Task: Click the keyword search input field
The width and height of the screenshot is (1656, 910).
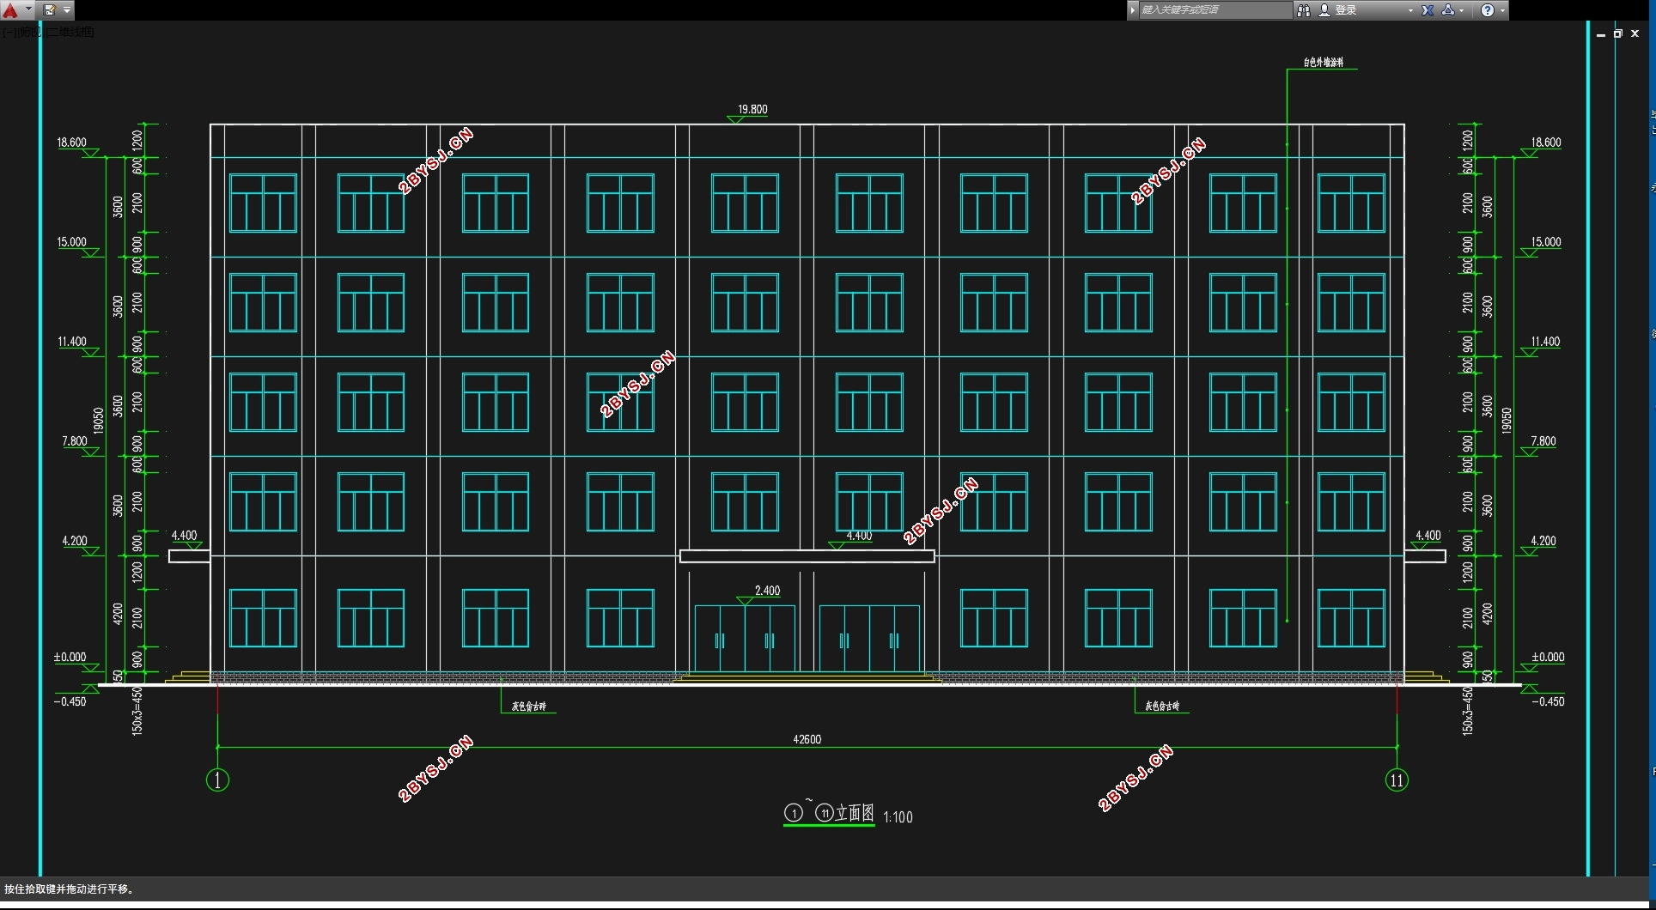Action: pos(1215,10)
